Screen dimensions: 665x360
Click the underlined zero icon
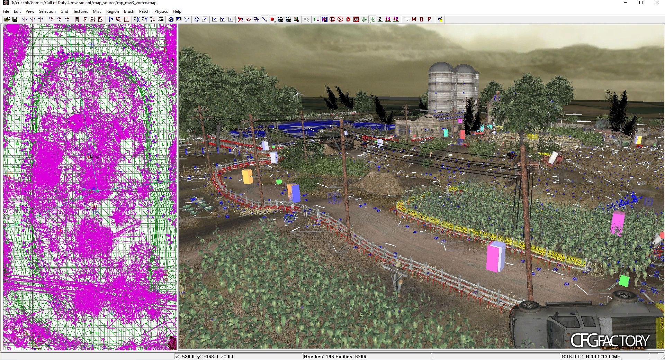coord(380,19)
